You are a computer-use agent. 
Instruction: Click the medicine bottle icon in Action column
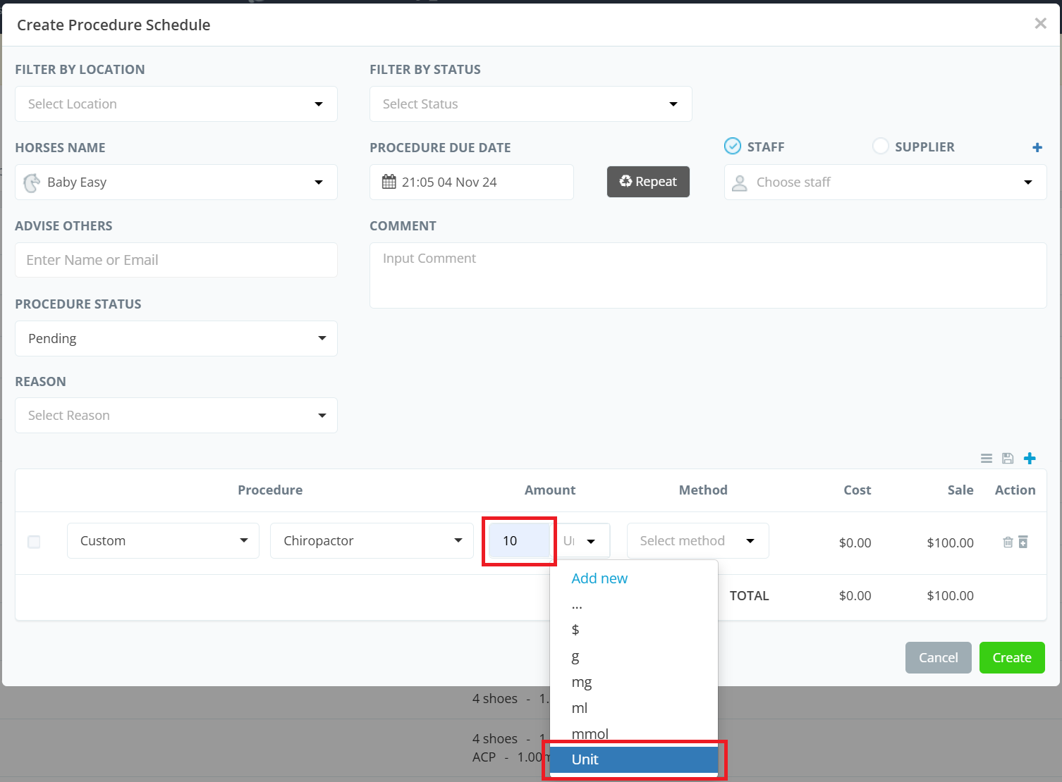click(x=1023, y=542)
